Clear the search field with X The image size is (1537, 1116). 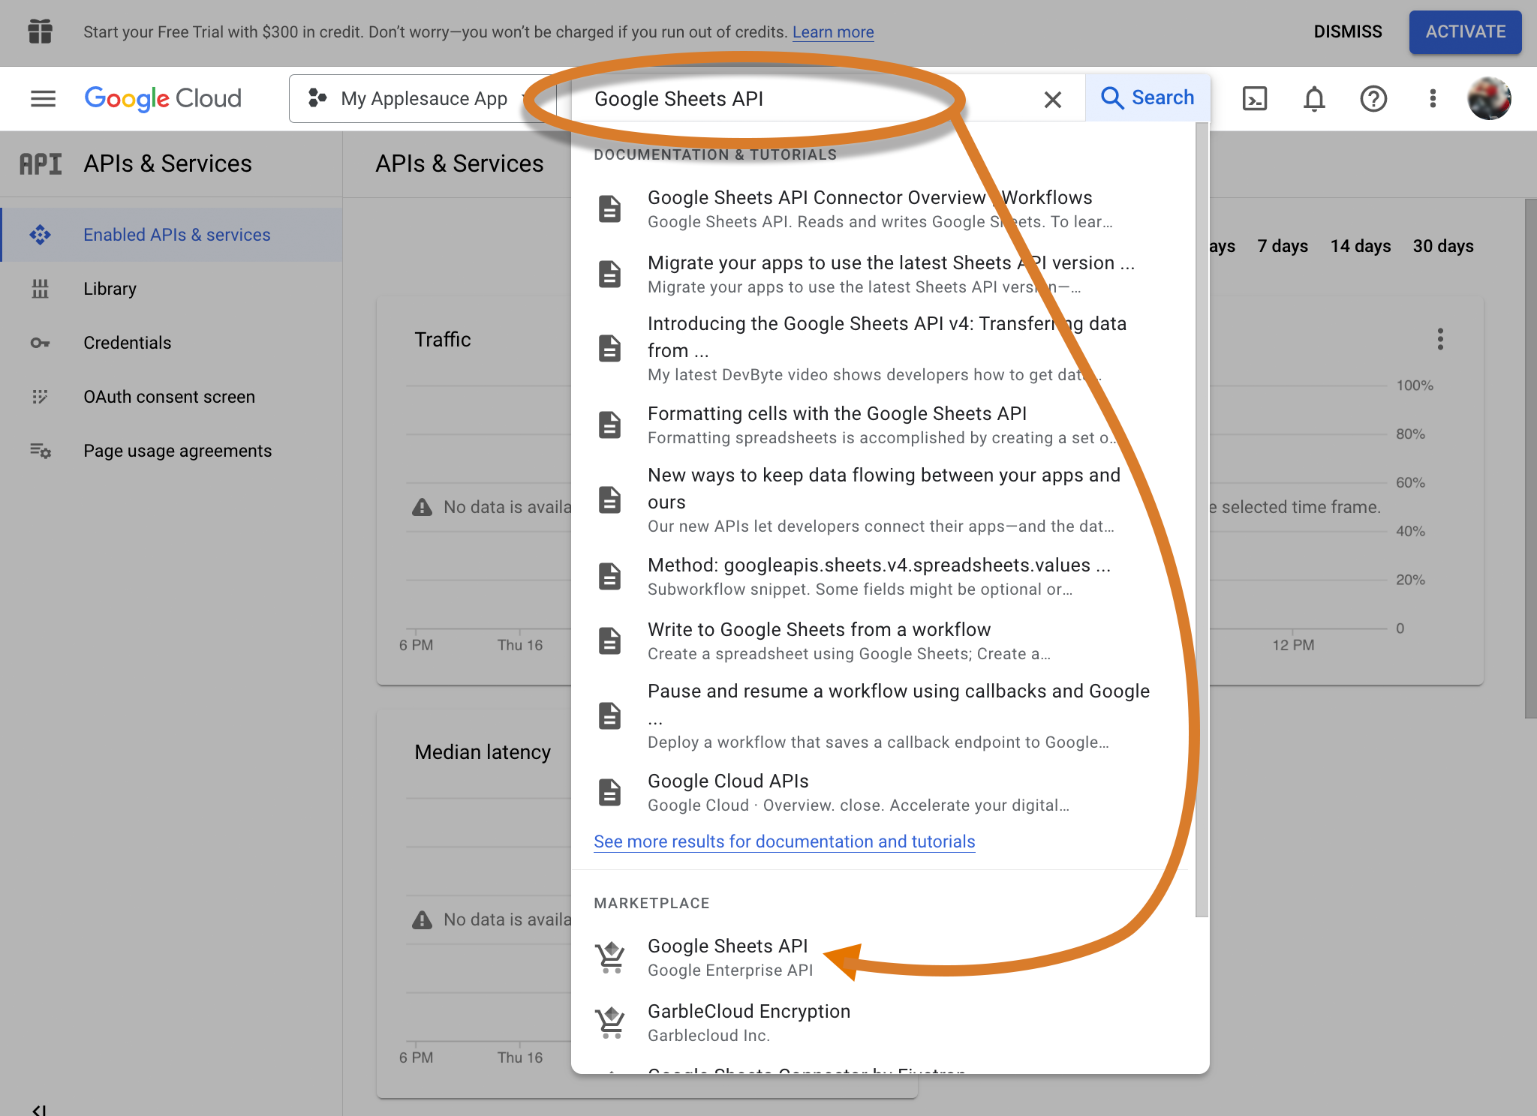point(1052,99)
